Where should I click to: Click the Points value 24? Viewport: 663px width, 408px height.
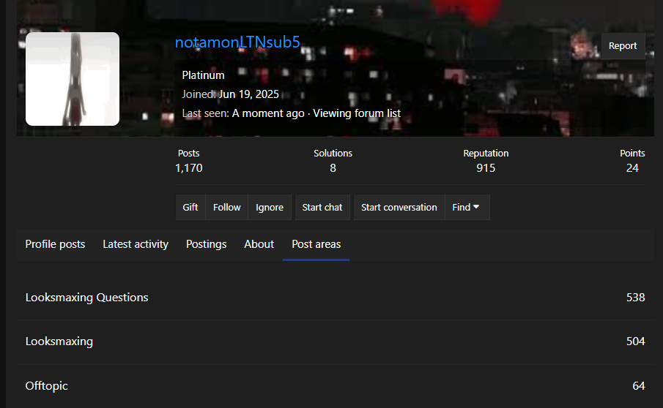click(632, 168)
